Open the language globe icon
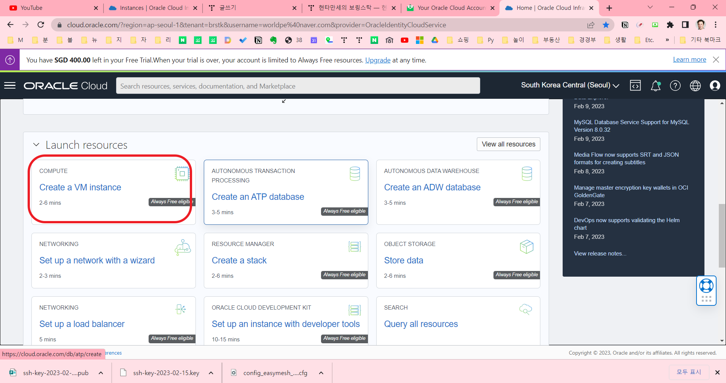The width and height of the screenshot is (726, 383). point(695,86)
